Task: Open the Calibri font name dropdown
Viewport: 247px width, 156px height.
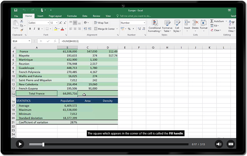Action: (x=47, y=23)
